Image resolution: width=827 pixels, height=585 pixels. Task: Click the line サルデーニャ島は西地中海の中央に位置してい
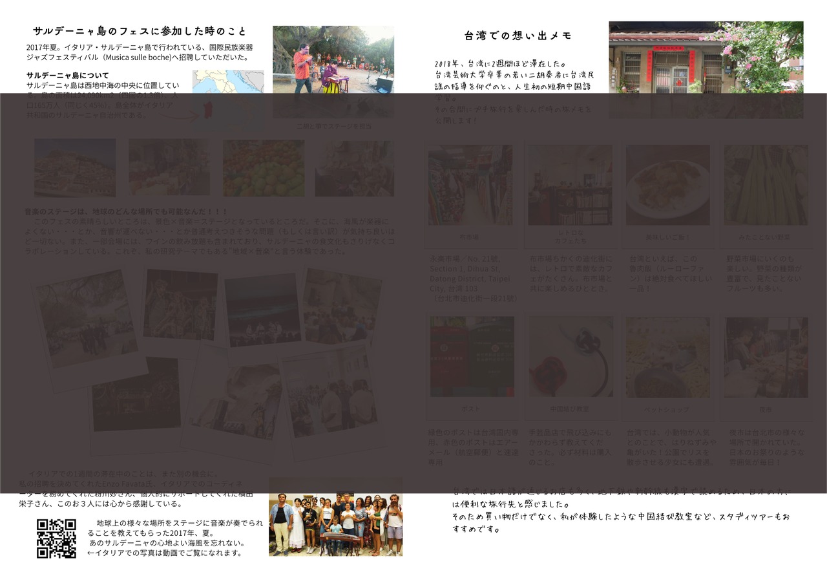103,85
